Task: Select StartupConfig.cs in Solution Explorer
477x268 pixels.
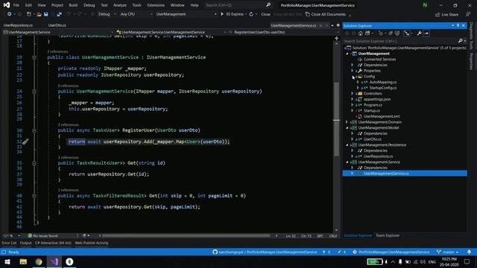Action: [x=382, y=88]
